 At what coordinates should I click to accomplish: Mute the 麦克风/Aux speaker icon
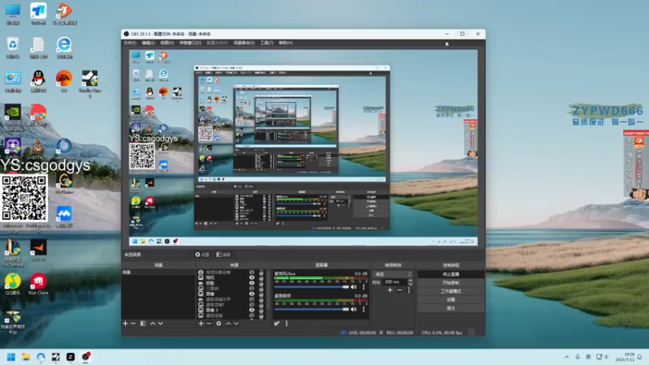coord(354,287)
